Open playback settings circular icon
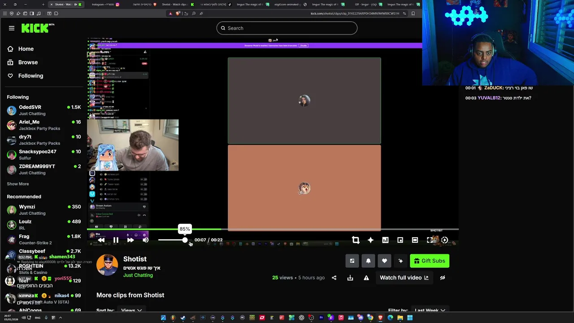Viewport: 574px width, 323px height. pos(444,240)
